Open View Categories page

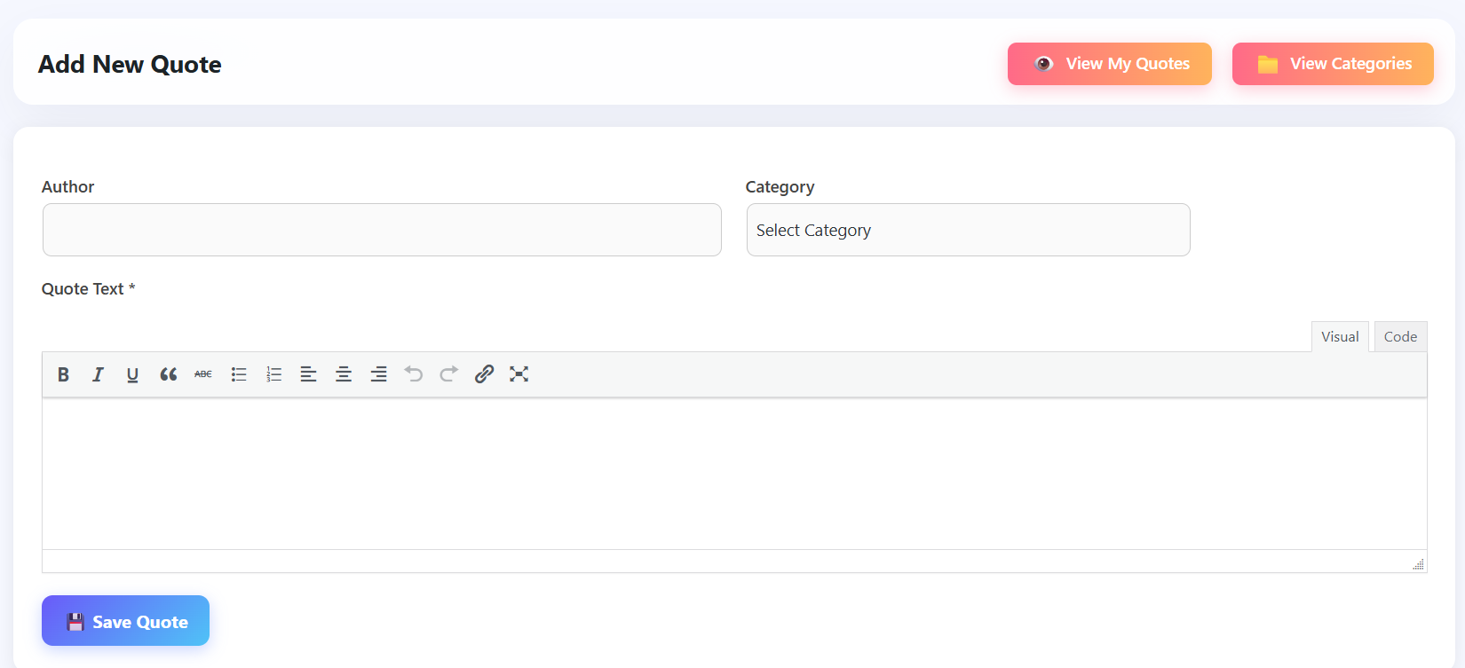(x=1333, y=64)
